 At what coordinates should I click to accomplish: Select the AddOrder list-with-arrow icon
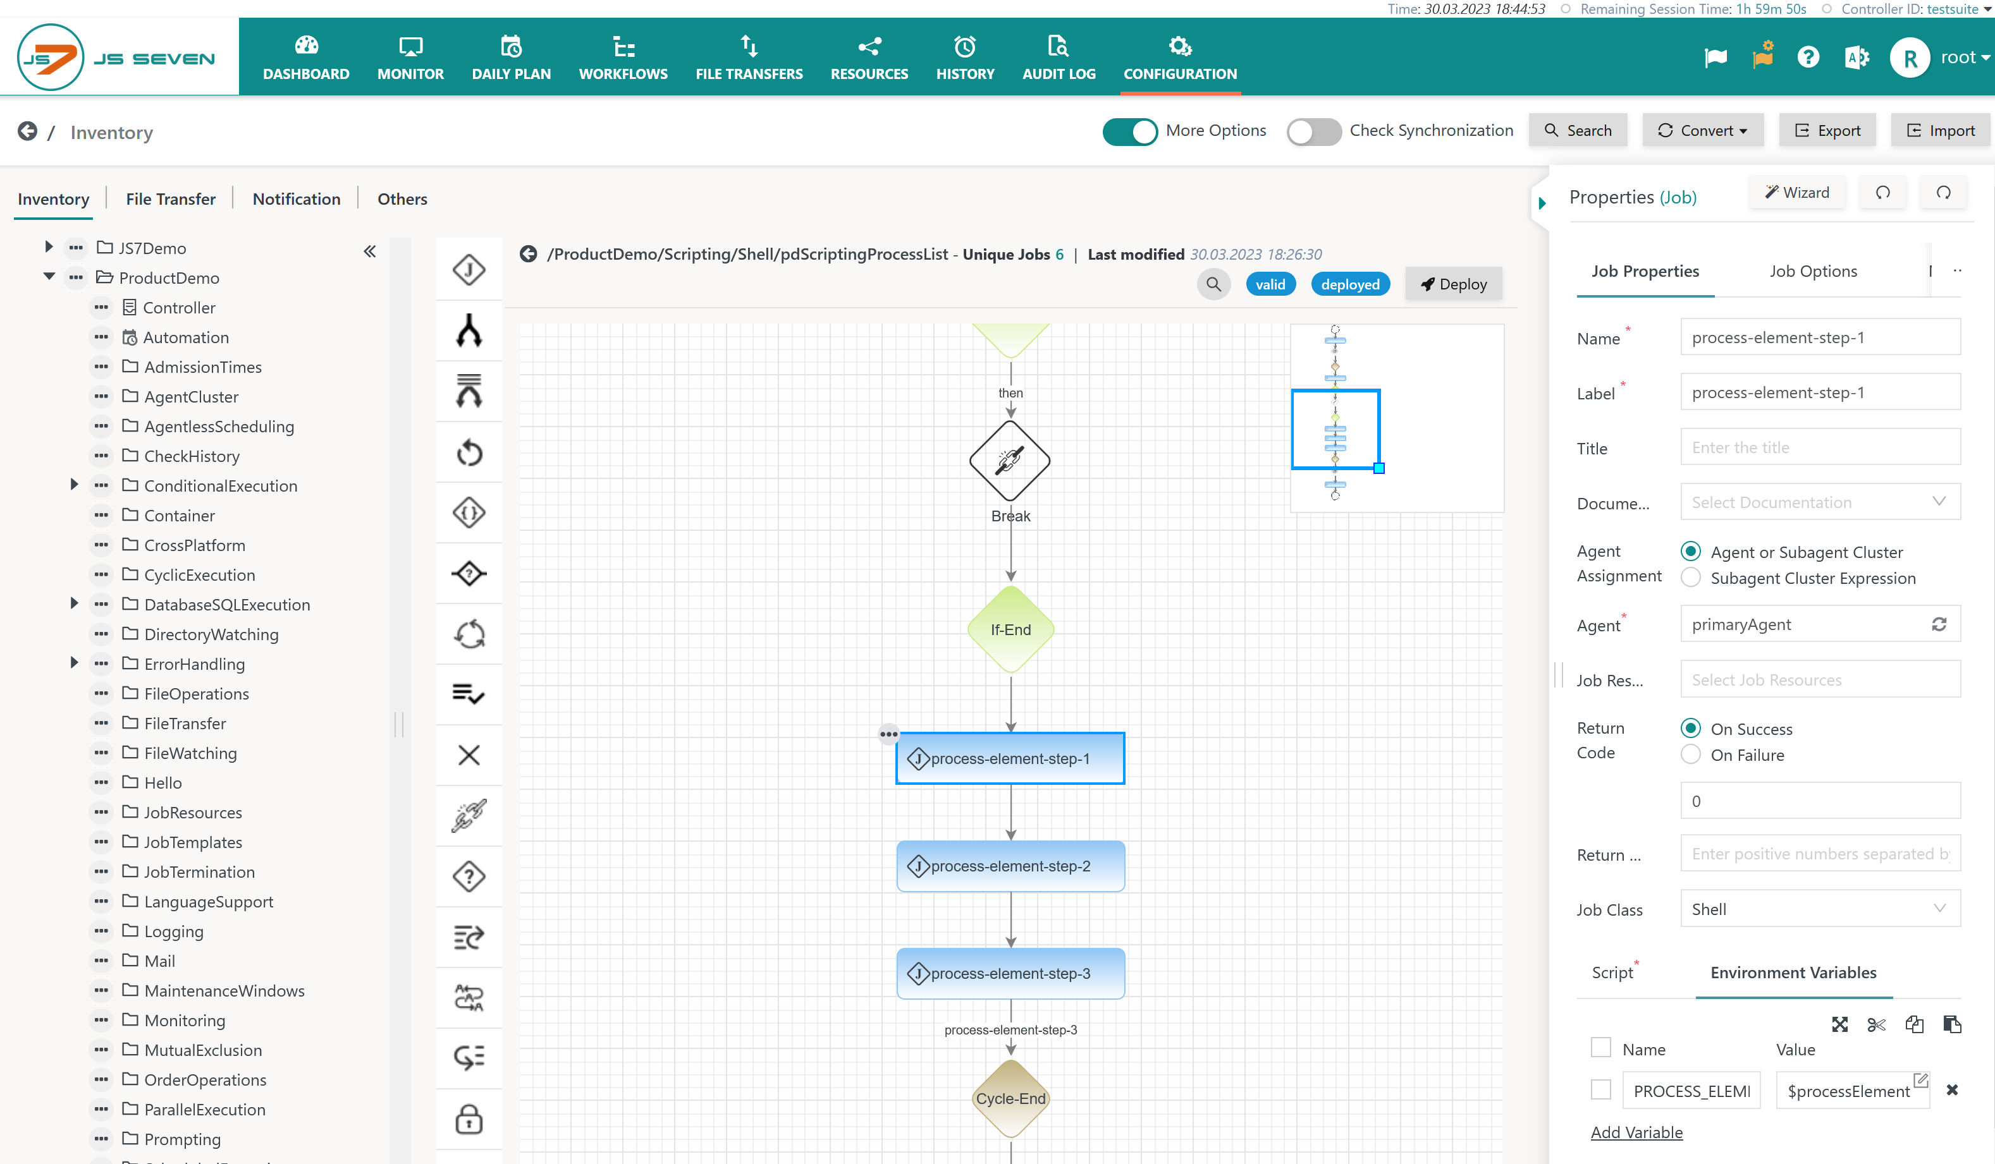pos(469,938)
